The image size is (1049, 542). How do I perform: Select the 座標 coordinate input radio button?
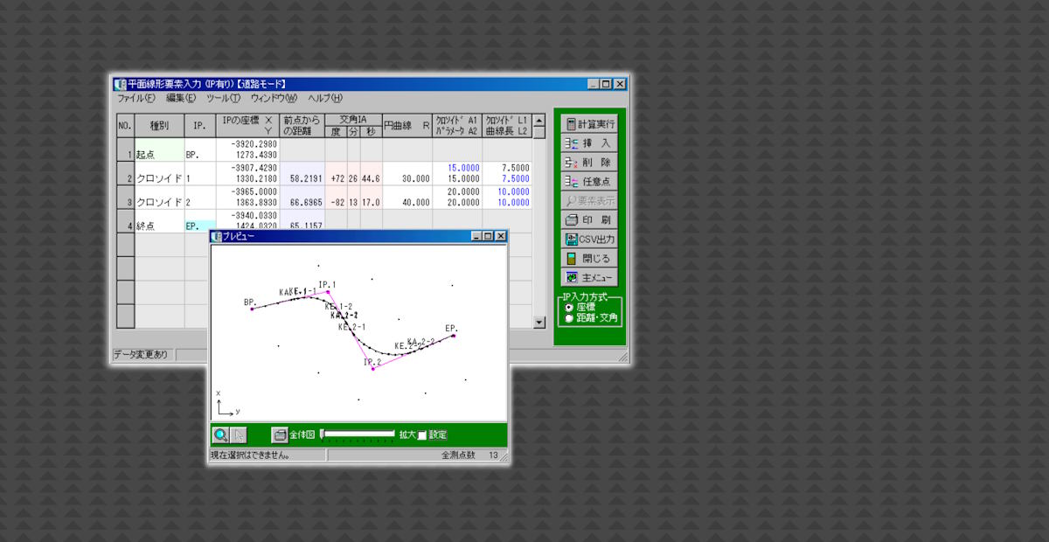[x=570, y=308]
